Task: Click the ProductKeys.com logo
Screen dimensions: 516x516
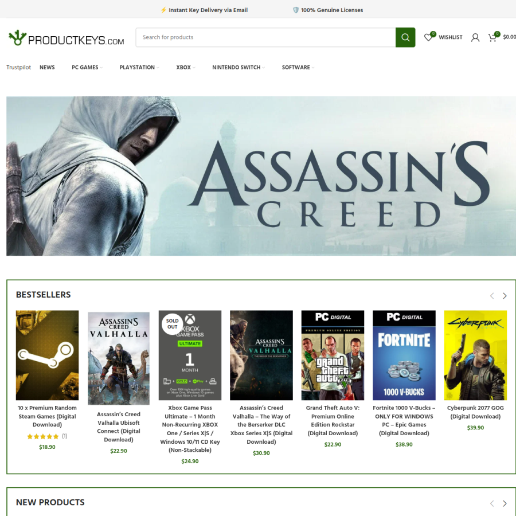Action: pos(66,38)
